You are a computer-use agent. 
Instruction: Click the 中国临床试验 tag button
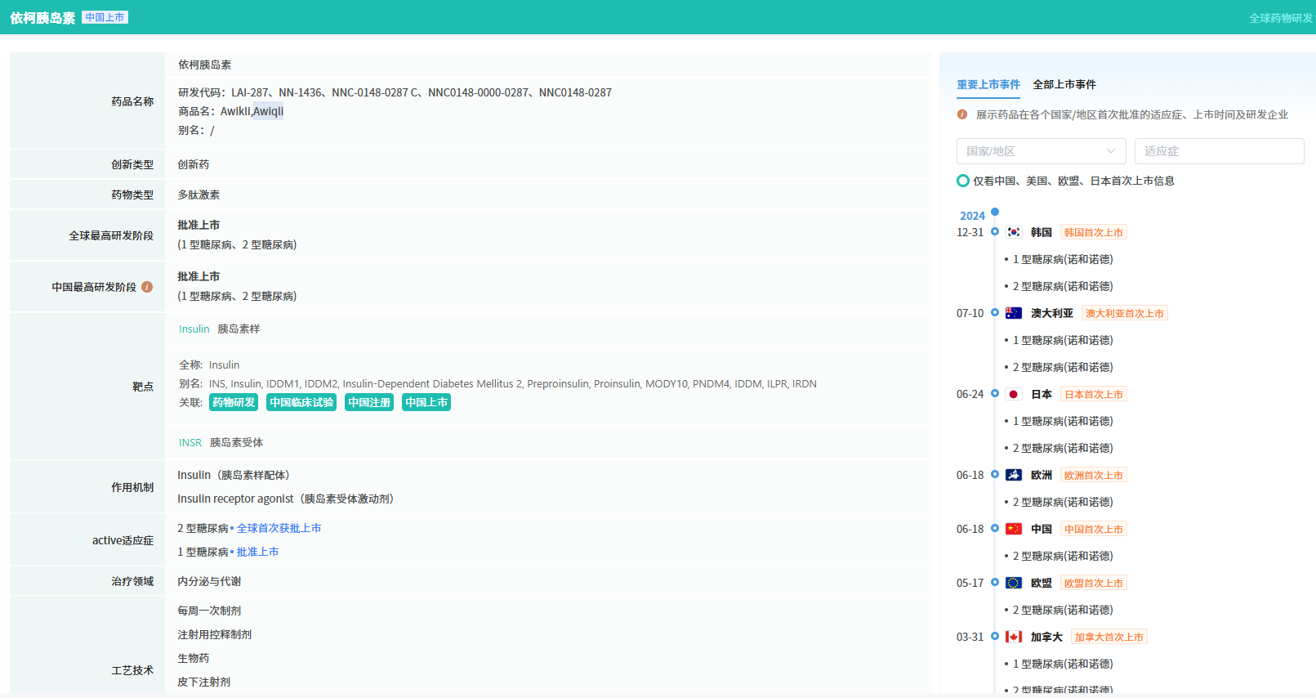pos(301,402)
